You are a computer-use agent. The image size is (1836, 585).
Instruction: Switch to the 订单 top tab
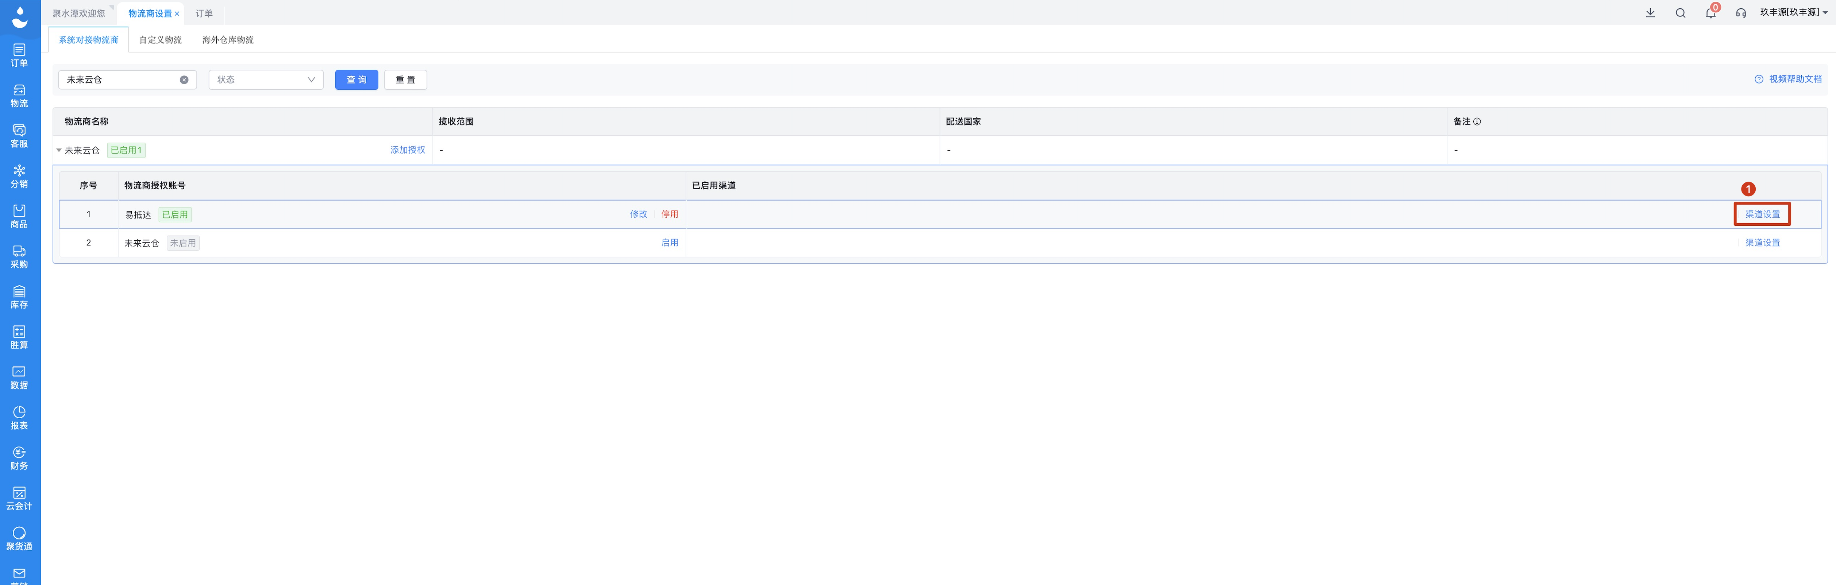click(204, 13)
